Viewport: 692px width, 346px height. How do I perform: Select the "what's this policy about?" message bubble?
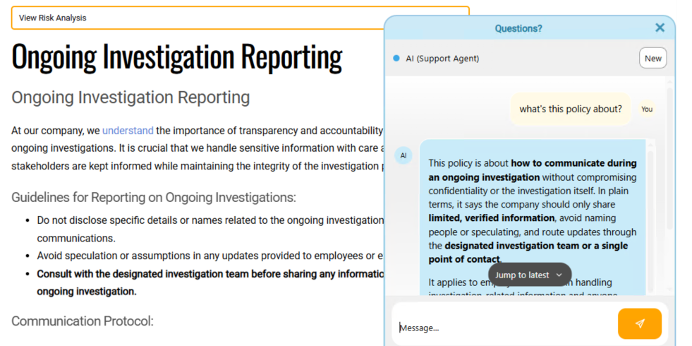point(571,109)
